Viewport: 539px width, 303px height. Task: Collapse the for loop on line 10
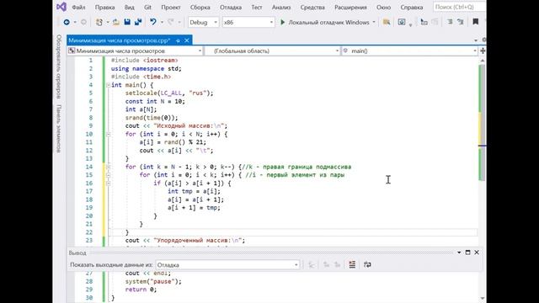click(109, 134)
